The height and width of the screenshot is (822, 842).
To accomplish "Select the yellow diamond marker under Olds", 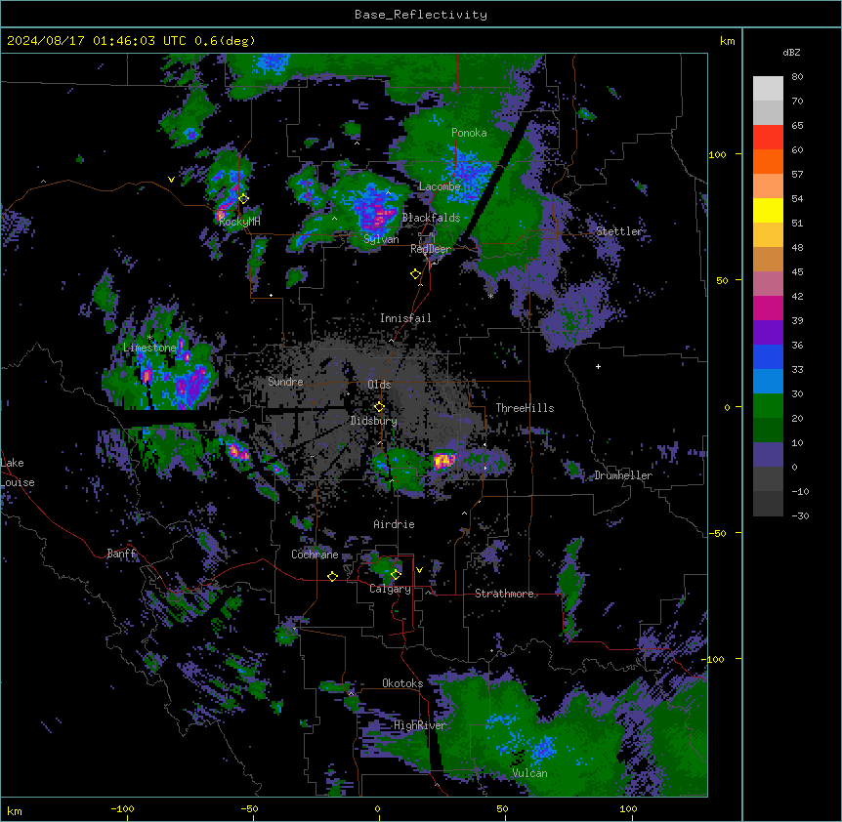I will pos(379,406).
